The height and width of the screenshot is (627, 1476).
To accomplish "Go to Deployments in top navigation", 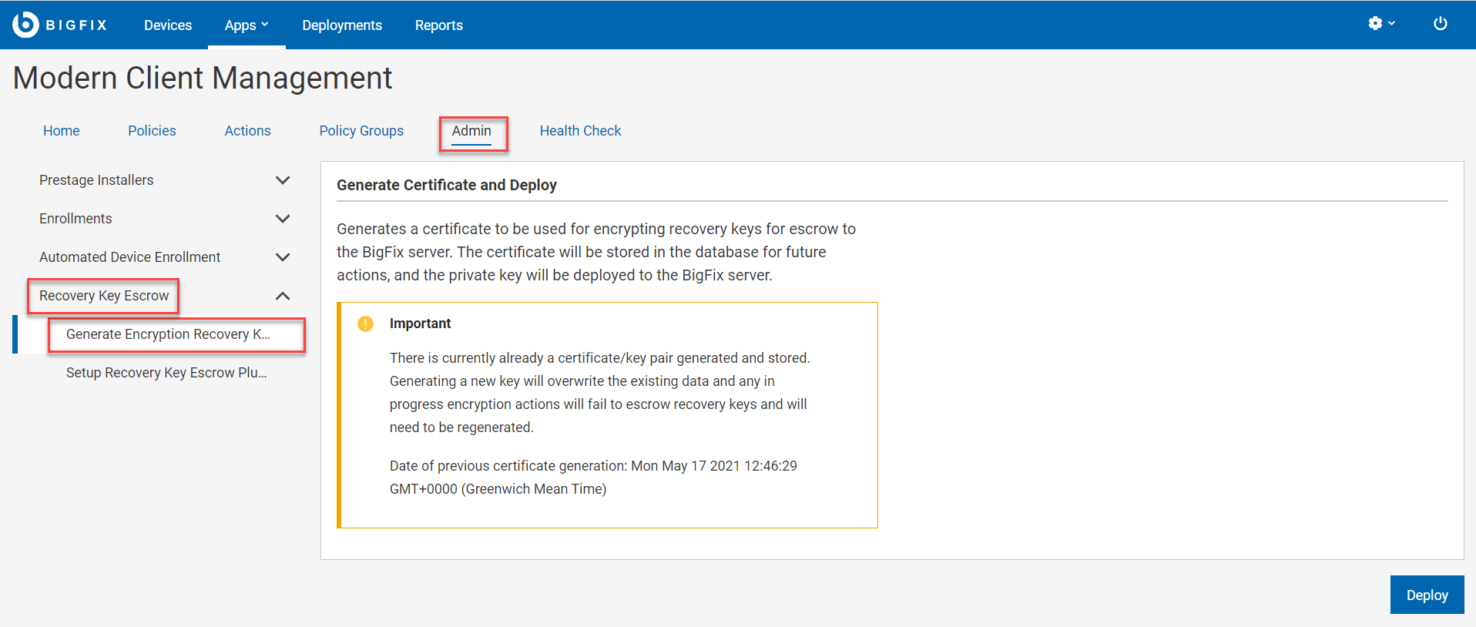I will point(342,25).
